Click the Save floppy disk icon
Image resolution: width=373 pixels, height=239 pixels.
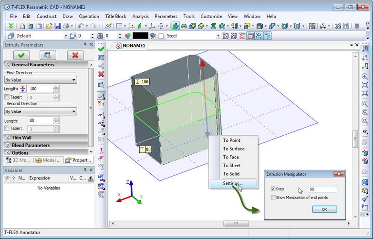[x=57, y=26]
